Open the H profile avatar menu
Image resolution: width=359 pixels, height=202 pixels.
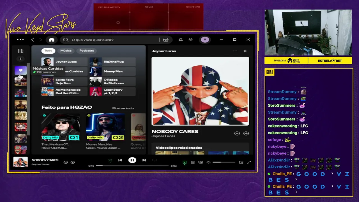click(205, 40)
